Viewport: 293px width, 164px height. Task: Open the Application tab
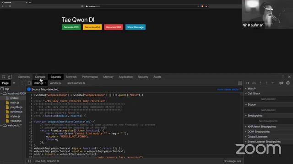(126, 77)
